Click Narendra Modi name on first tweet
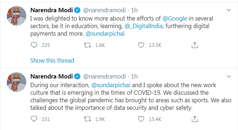Viewport: 238px width, 130px height. point(51,10)
